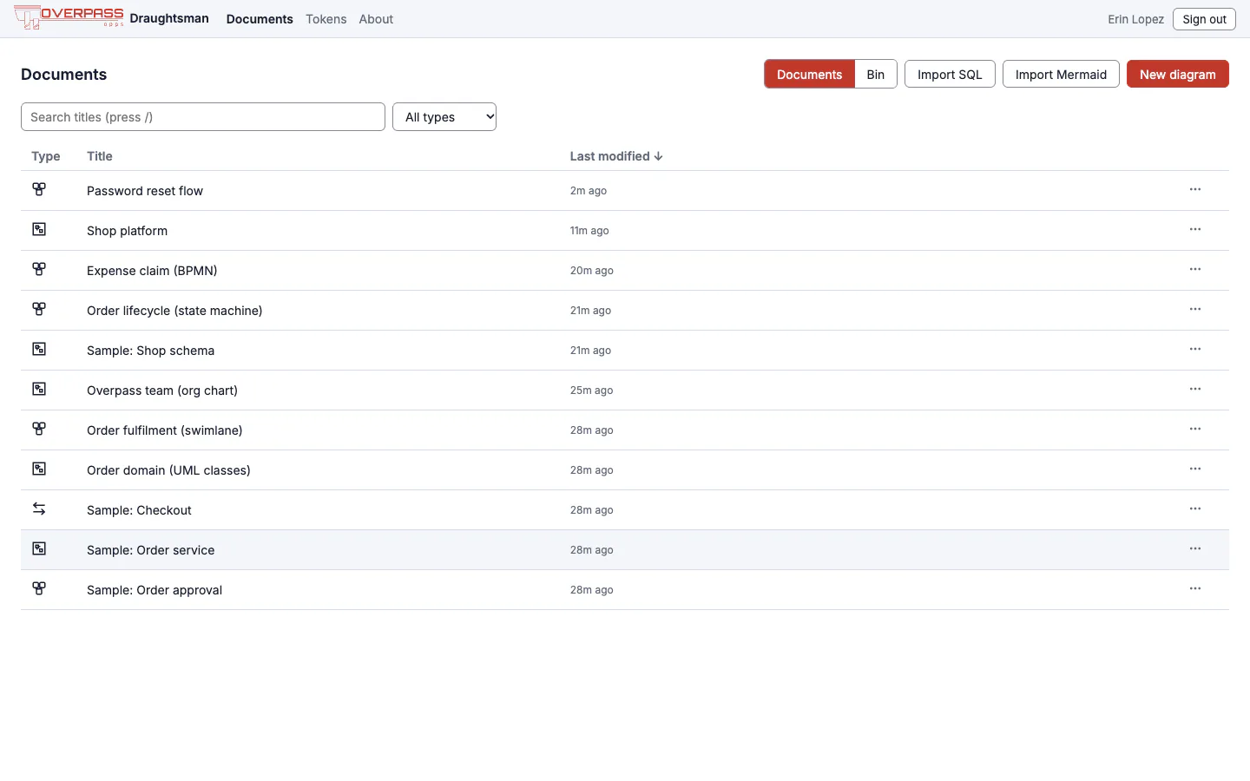Screen dimensions: 1250x781
Task: Select the Documents view toggle
Action: [810, 75]
